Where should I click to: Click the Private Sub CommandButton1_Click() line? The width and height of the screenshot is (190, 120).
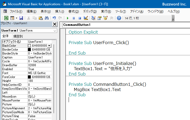(107, 85)
